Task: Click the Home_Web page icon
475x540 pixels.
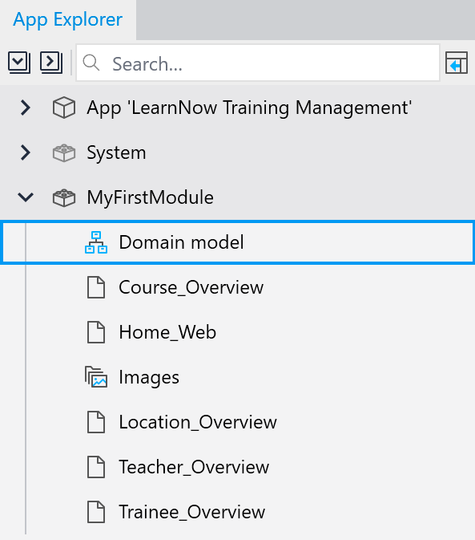Action: coord(96,332)
